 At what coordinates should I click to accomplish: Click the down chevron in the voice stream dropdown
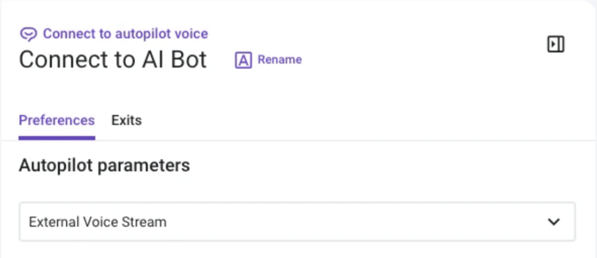[x=553, y=222]
